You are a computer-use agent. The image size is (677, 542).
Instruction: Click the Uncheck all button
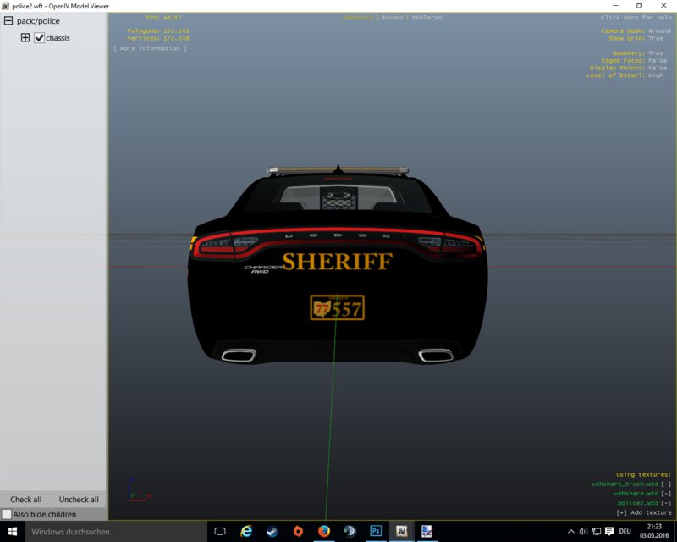(79, 499)
